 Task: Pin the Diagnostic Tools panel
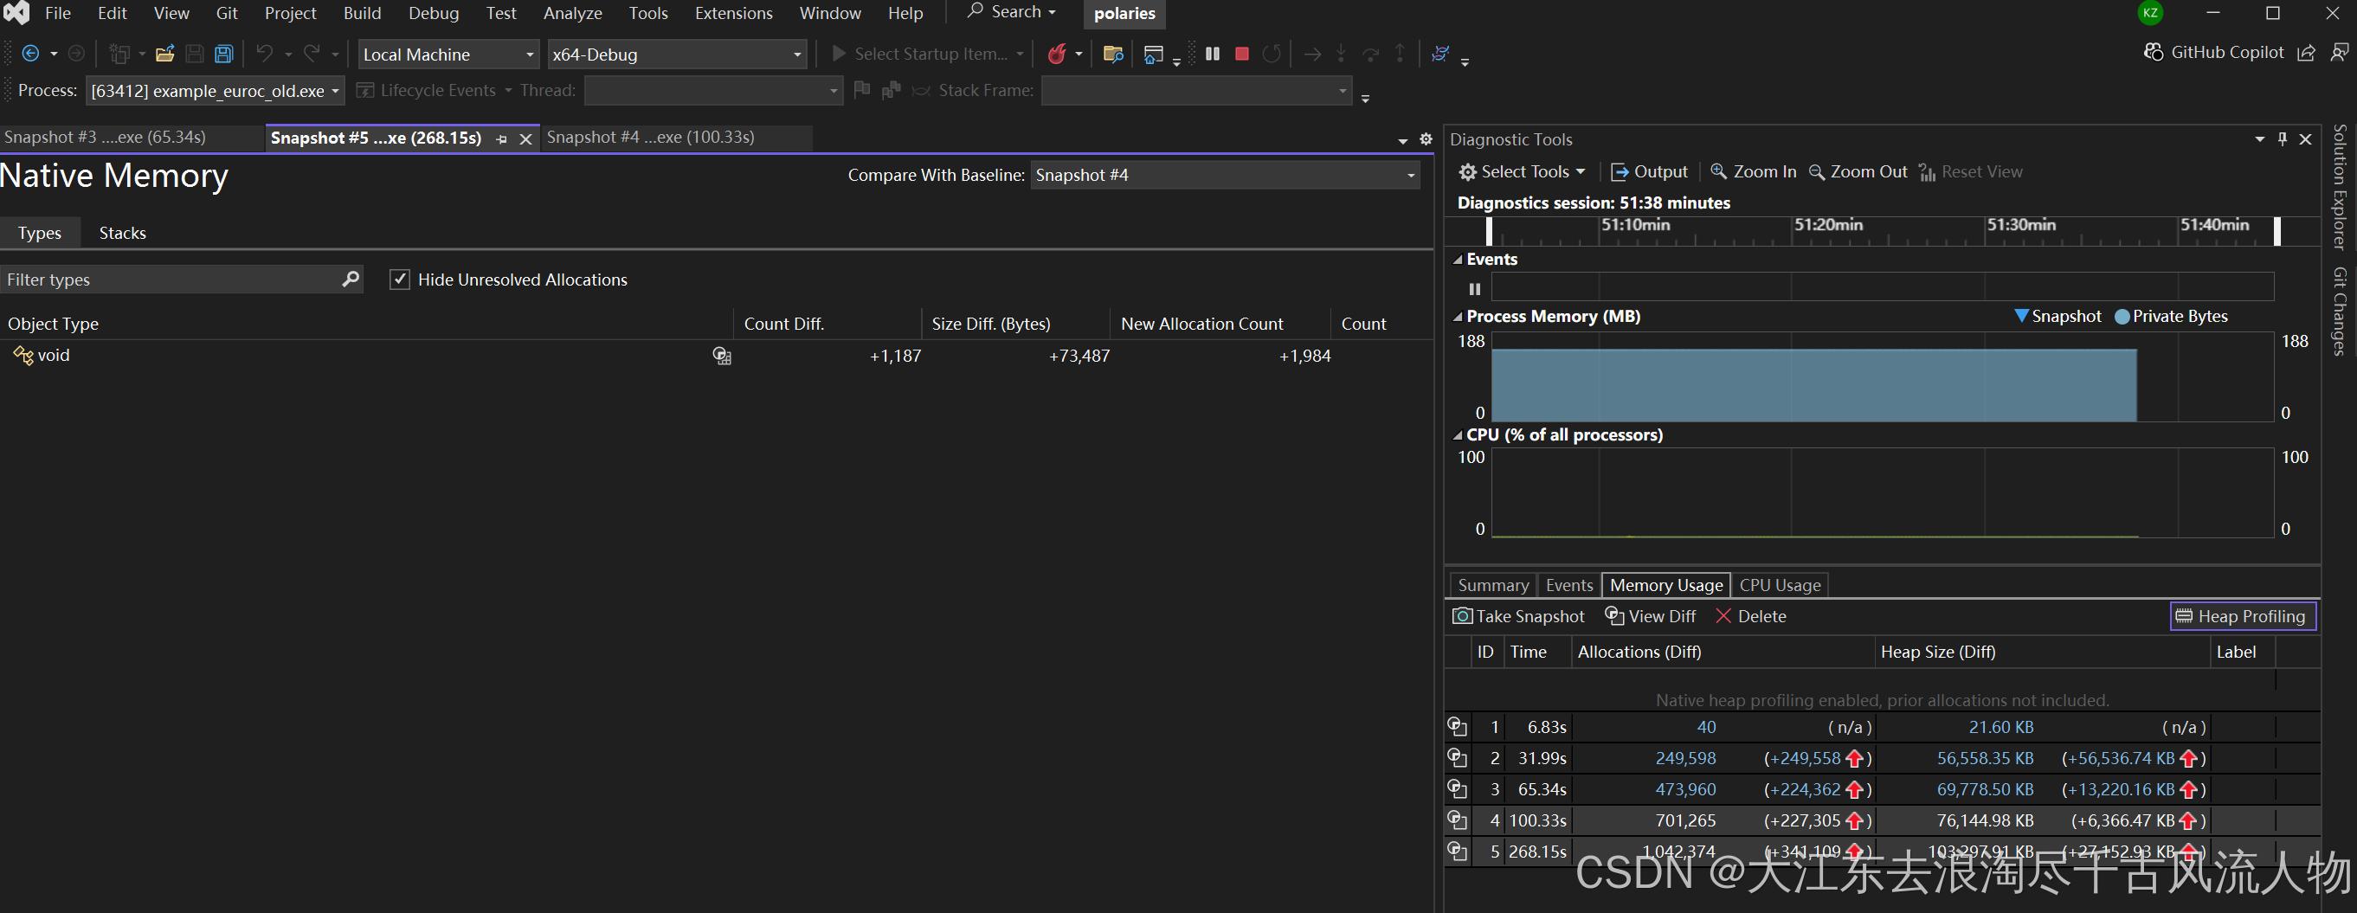click(2283, 139)
